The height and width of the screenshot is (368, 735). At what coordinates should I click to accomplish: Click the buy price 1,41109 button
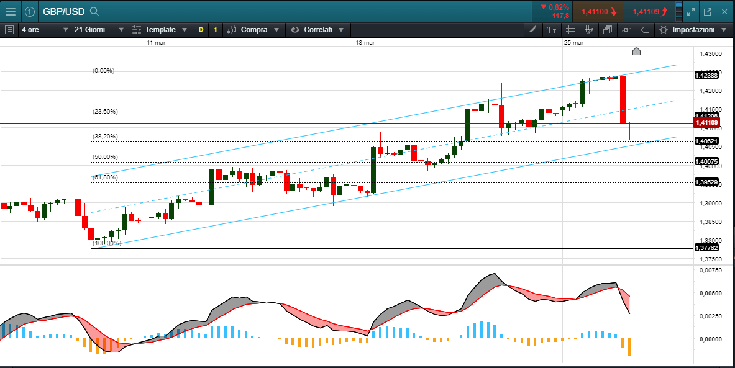(x=649, y=12)
